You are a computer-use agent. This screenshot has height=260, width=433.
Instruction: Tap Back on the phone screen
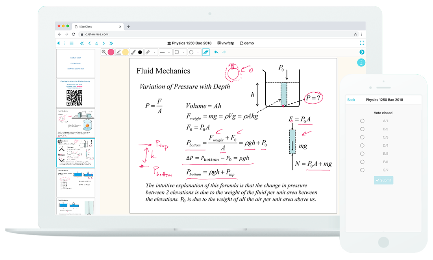(x=351, y=100)
